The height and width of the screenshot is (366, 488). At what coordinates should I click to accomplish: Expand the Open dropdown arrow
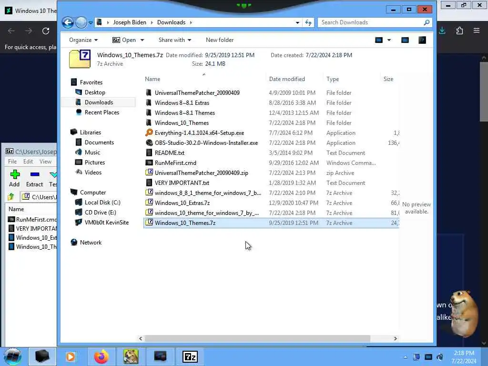(x=142, y=40)
